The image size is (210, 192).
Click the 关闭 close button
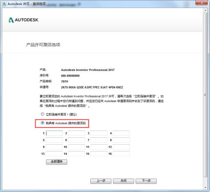click(x=123, y=181)
